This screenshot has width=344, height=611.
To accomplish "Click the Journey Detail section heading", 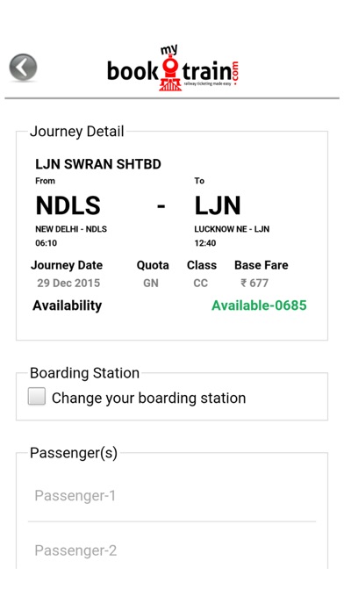I will (76, 132).
